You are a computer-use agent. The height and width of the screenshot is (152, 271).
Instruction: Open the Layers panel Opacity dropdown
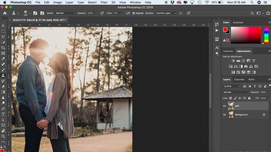click(x=269, y=92)
